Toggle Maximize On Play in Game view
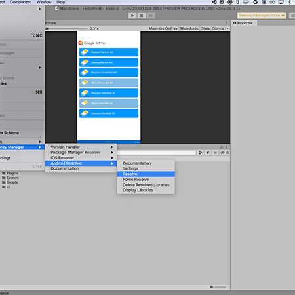 tap(163, 28)
